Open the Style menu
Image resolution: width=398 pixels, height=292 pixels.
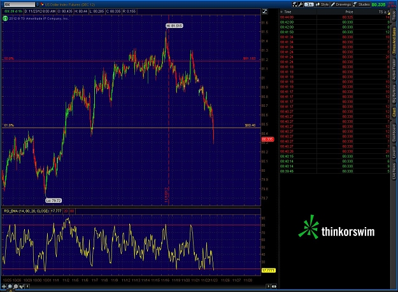(x=322, y=4)
